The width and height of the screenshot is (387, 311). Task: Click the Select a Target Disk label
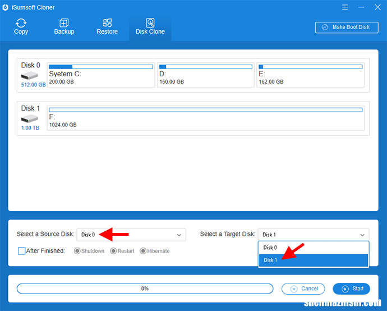[x=228, y=234]
